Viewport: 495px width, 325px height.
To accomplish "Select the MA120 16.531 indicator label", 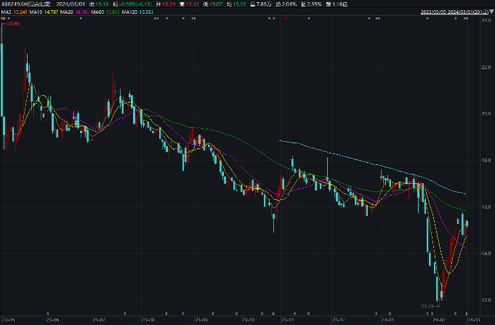I will pyautogui.click(x=137, y=12).
